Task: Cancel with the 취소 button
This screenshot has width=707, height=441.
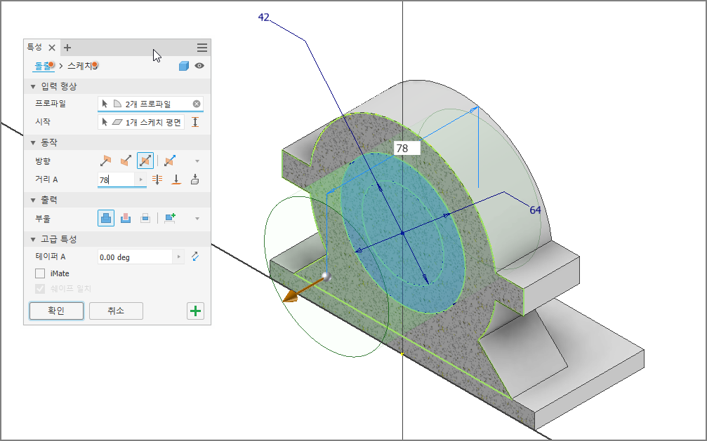Action: [x=116, y=311]
